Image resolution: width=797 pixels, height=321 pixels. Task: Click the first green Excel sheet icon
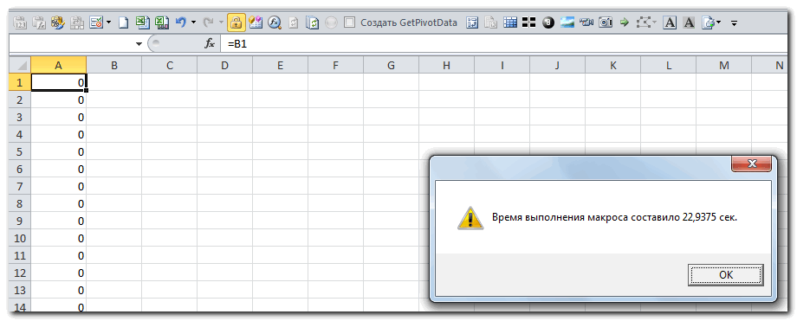tap(143, 22)
